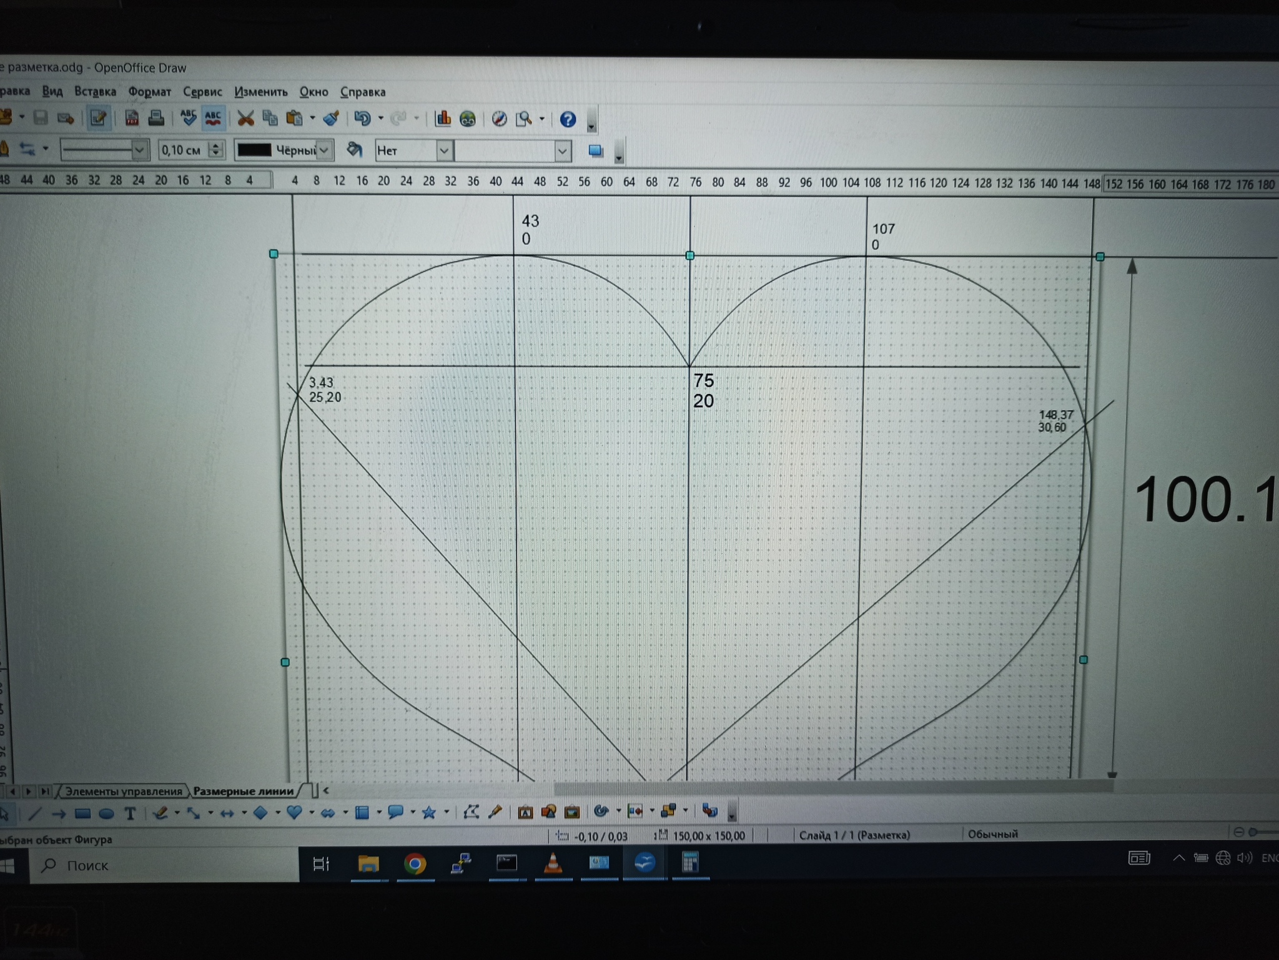Select the Symbol Shapes heart tool
Image resolution: width=1279 pixels, height=960 pixels.
click(x=294, y=812)
